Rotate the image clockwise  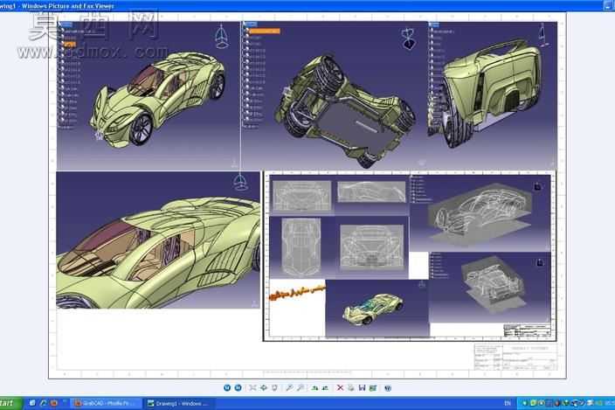coord(314,388)
